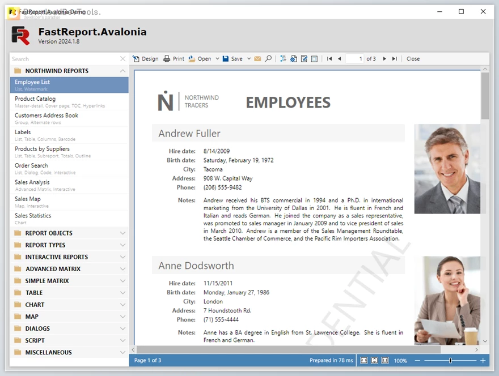This screenshot has width=499, height=376.
Task: Go to first page
Action: [x=329, y=59]
